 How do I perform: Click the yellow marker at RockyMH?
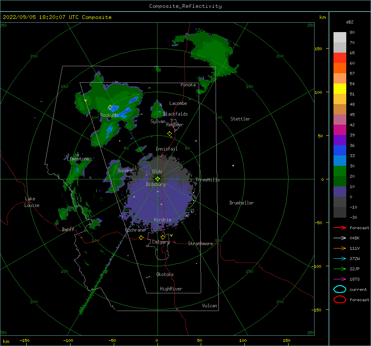click(110, 107)
